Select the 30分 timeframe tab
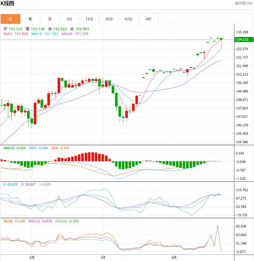The height and width of the screenshot is (261, 254). pos(109,19)
